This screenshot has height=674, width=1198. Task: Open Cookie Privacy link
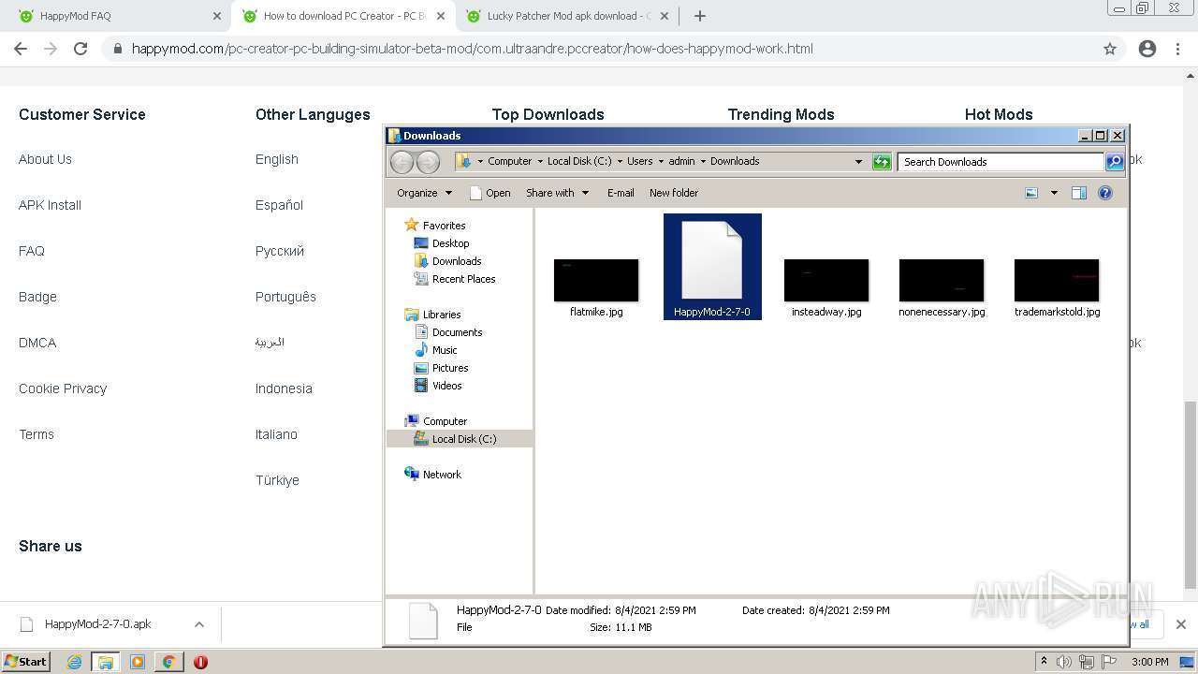[x=63, y=388]
